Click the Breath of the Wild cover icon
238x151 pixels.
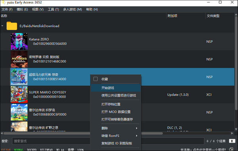point(19,126)
